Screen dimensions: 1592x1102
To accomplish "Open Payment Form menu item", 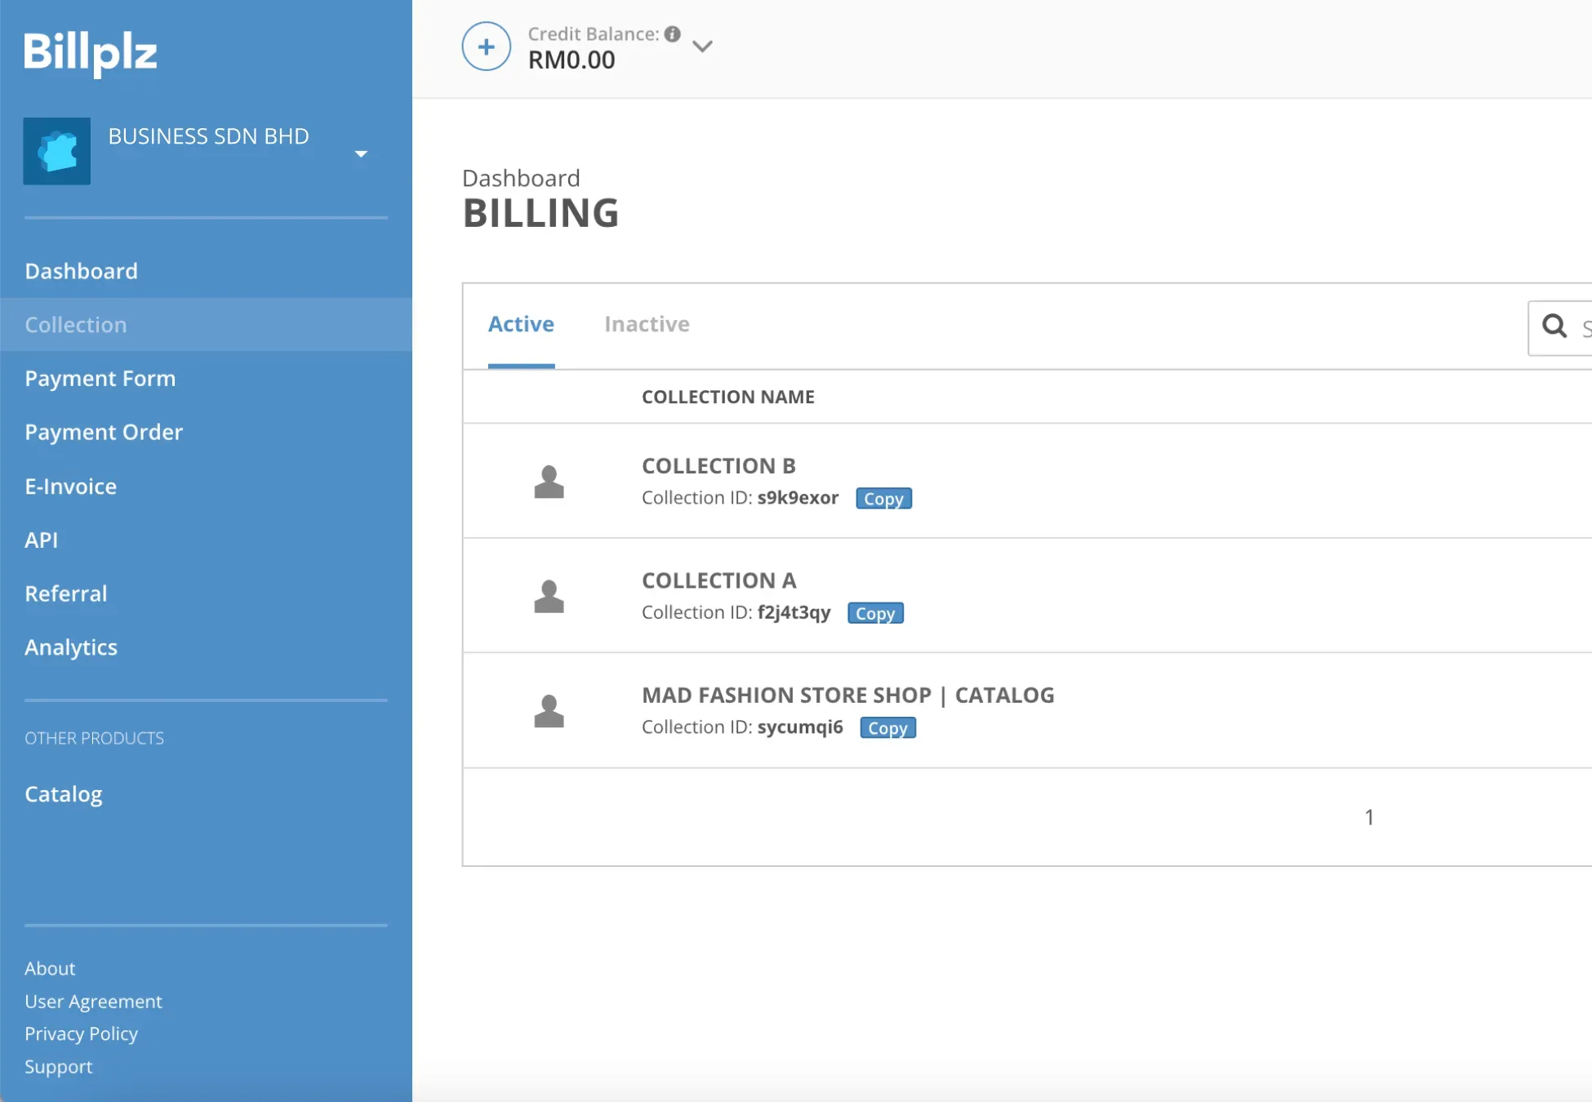I will click(x=100, y=379).
